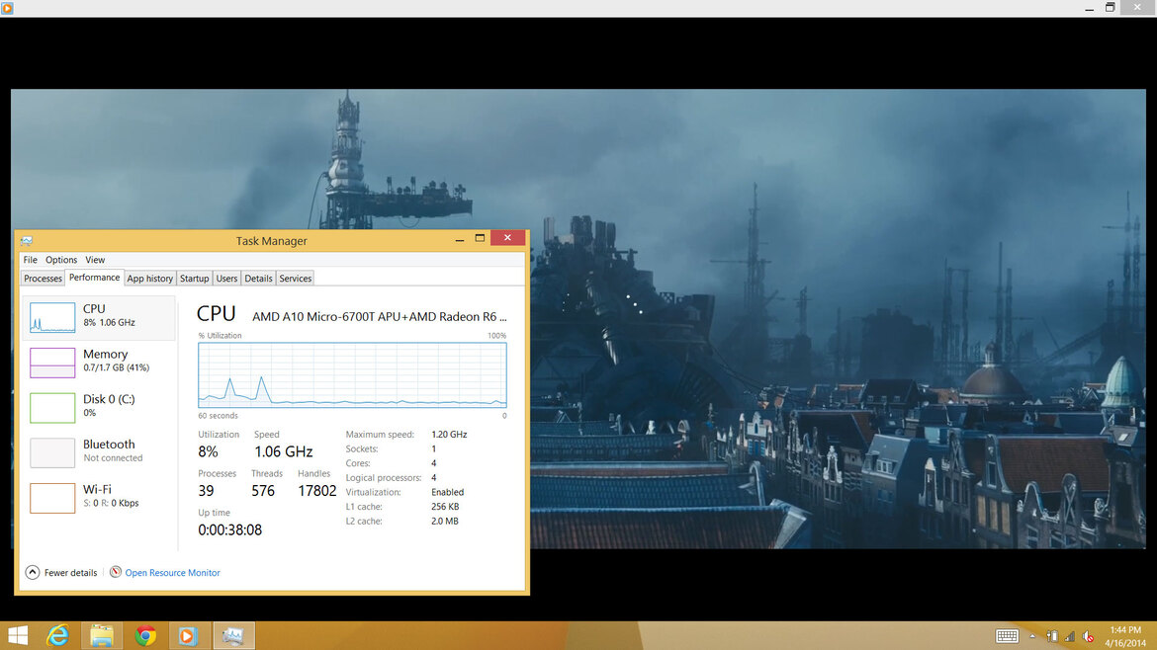Viewport: 1157px width, 650px height.
Task: Click the up time value 0:00:38:08
Action: pos(229,529)
